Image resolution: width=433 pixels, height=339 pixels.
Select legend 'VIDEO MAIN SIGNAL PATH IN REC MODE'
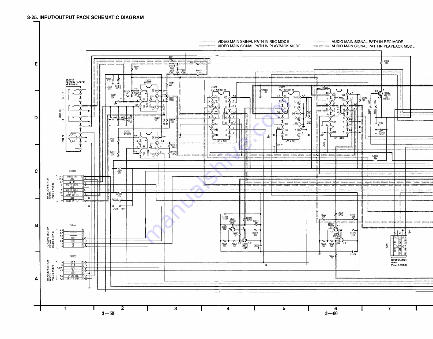click(x=253, y=41)
